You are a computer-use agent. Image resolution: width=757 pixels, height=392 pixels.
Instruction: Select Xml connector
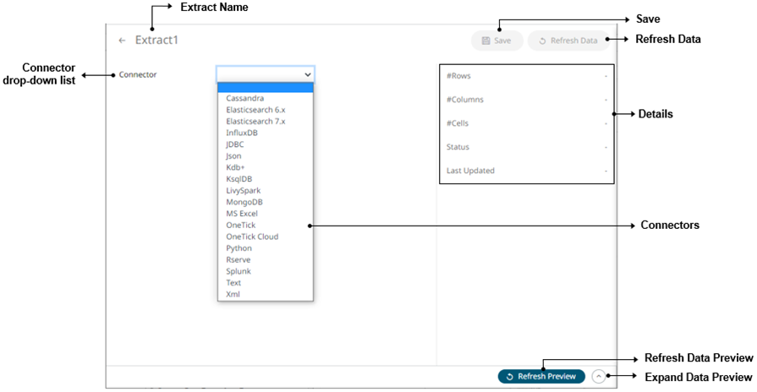click(x=266, y=294)
